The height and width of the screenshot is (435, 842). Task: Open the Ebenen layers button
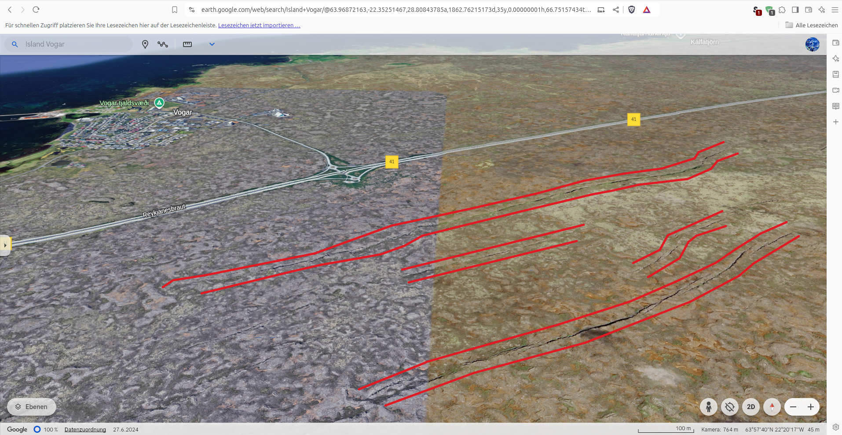(32, 407)
